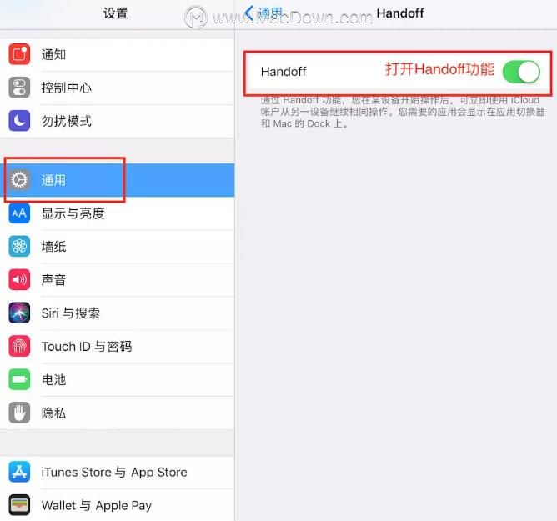Tap the Handoff row label
The width and height of the screenshot is (557, 521).
[x=284, y=72]
